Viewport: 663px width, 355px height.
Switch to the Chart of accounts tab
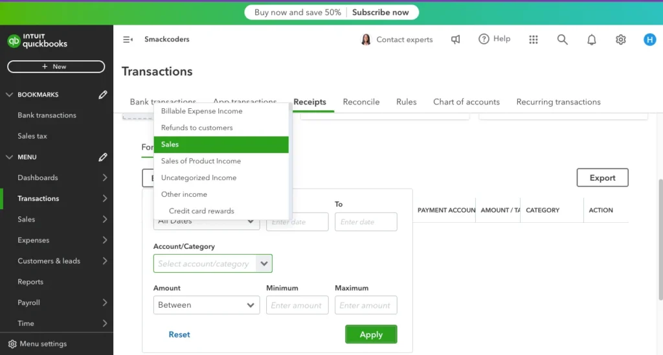(466, 102)
